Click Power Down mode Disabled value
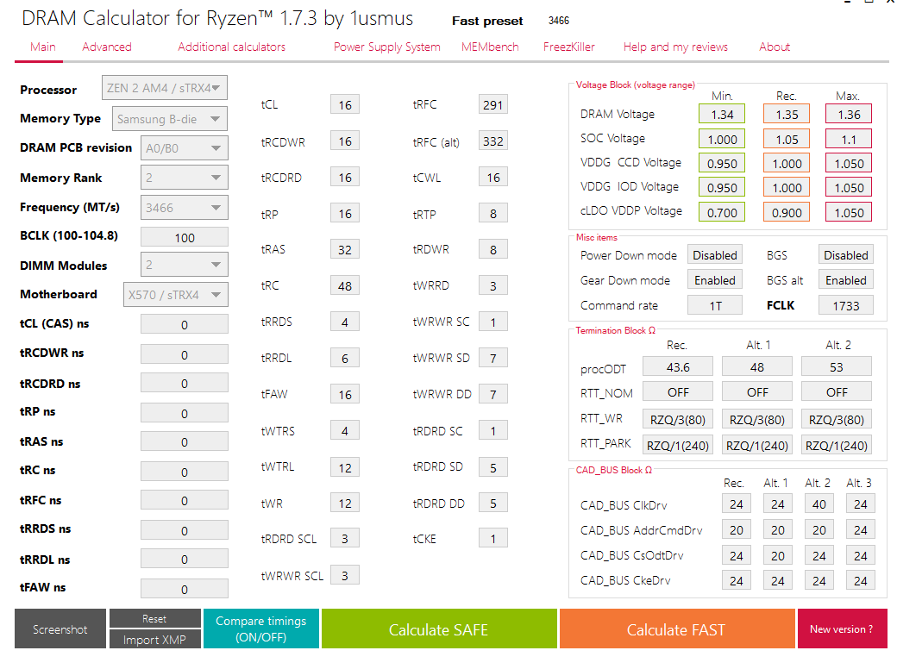The image size is (897, 663). [715, 255]
